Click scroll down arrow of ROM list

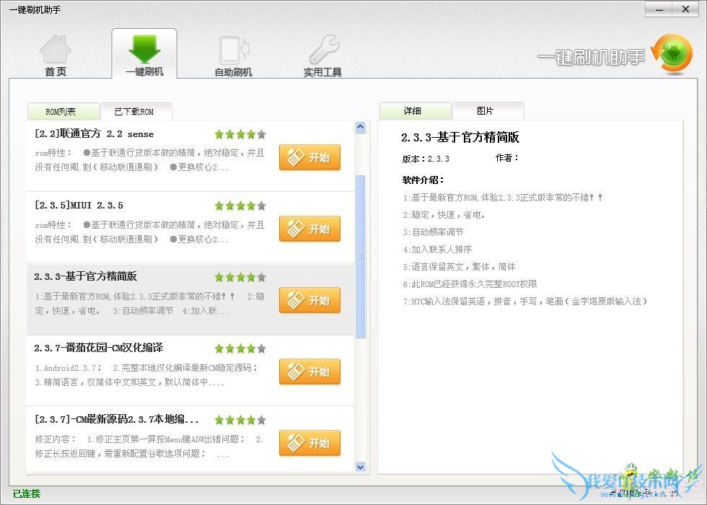coord(360,467)
